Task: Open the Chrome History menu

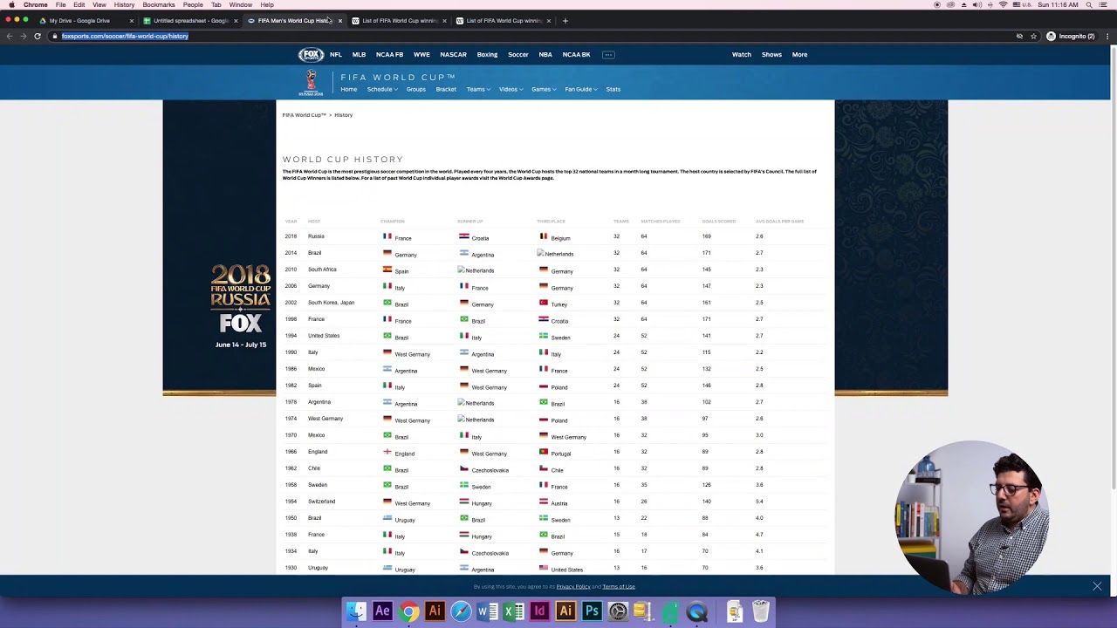Action: click(124, 4)
